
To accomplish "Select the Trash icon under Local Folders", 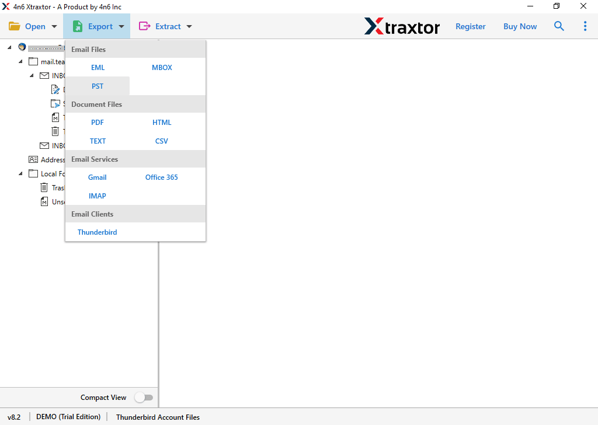I will (44, 187).
